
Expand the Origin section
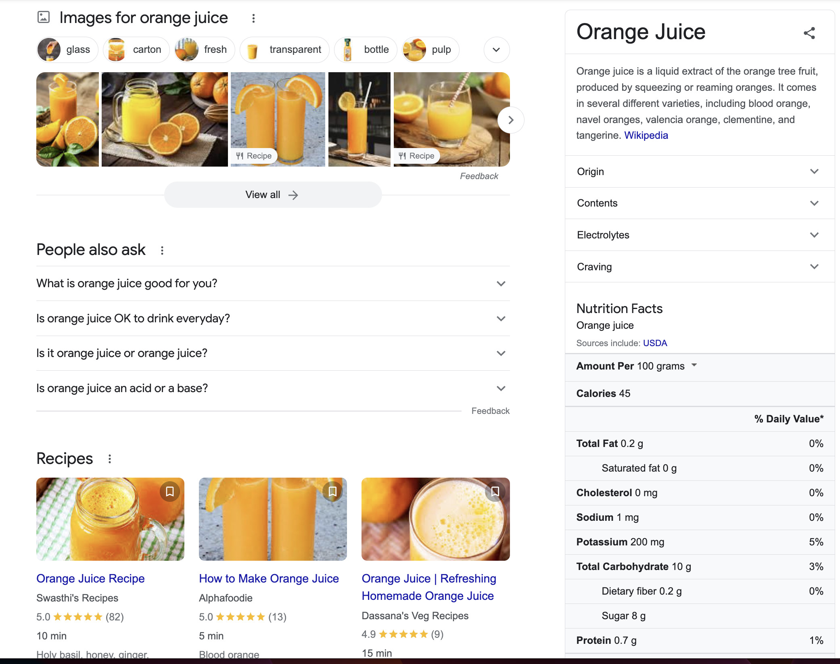pos(815,171)
